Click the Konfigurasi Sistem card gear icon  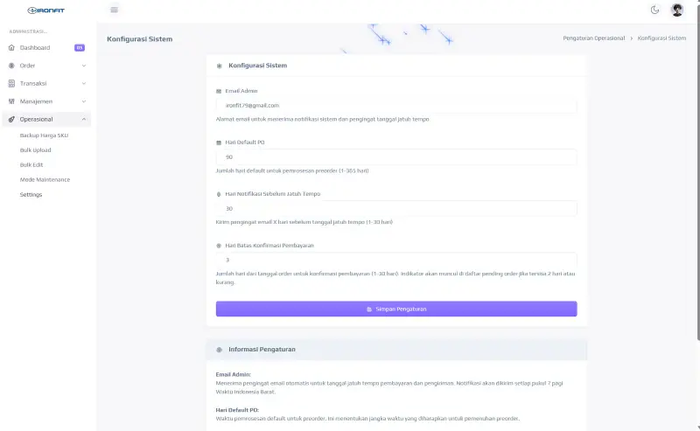pyautogui.click(x=220, y=66)
